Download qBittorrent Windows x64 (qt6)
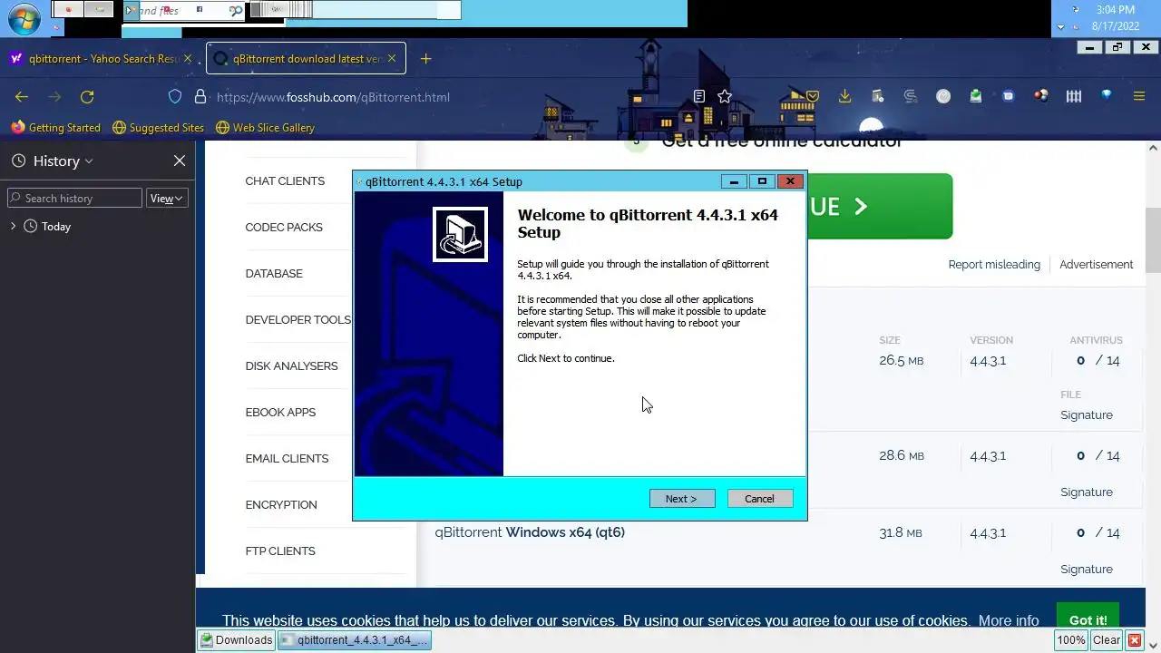1161x653 pixels. tap(530, 532)
